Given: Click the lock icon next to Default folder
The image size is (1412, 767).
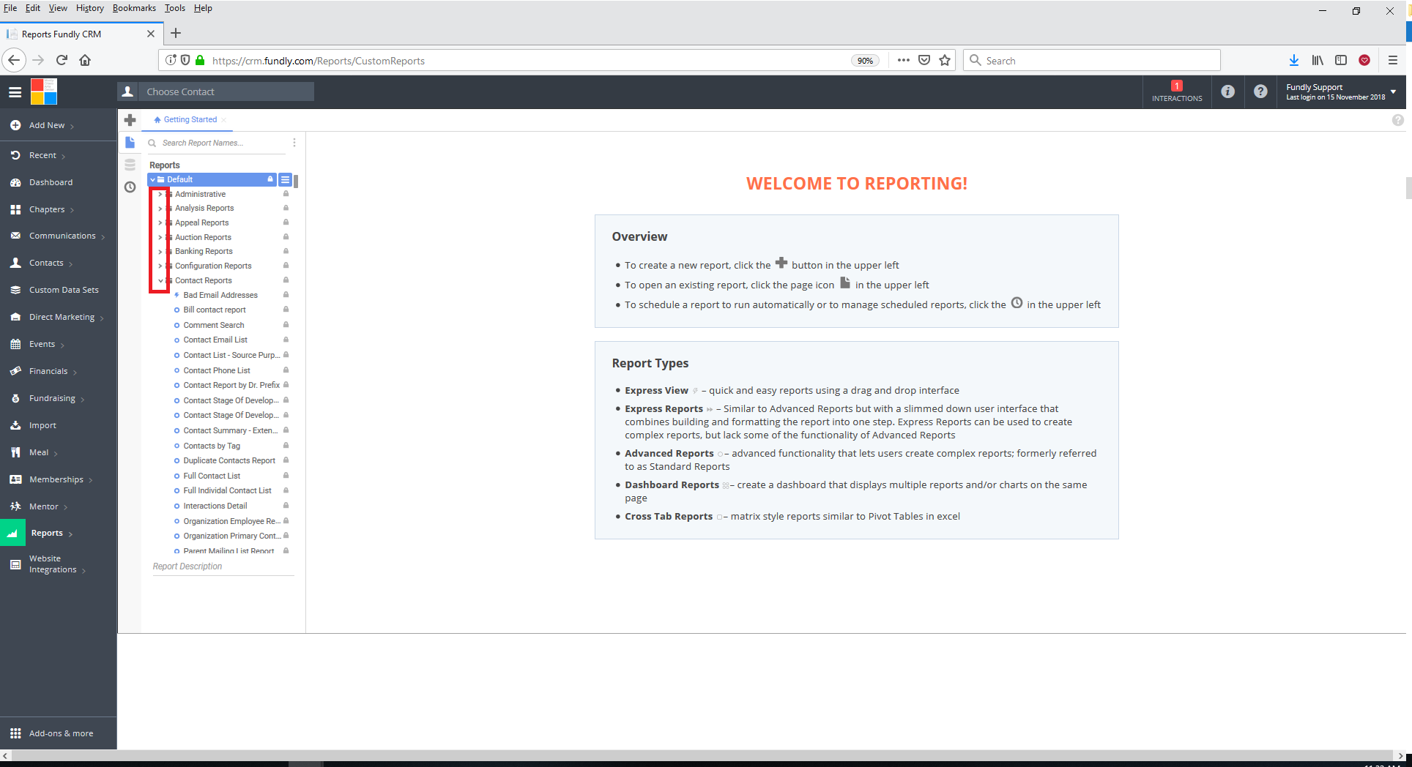Looking at the screenshot, I should tap(270, 179).
